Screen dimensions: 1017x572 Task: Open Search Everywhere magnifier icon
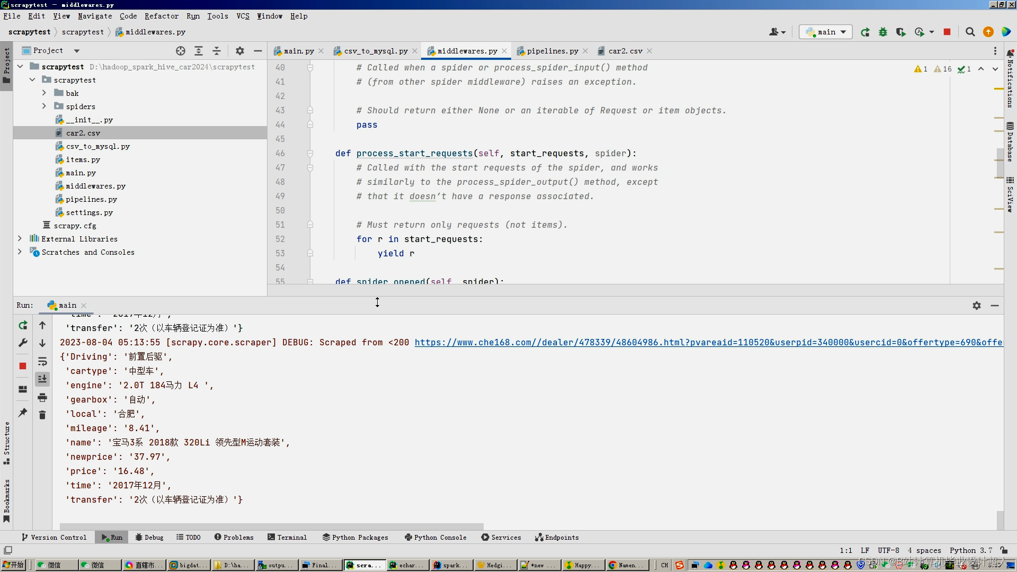pos(970,32)
